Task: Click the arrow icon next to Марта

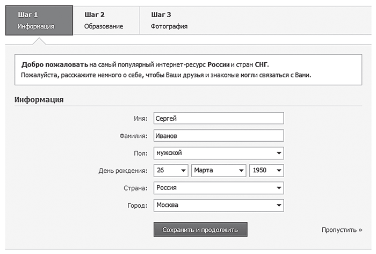Action: tap(241, 171)
